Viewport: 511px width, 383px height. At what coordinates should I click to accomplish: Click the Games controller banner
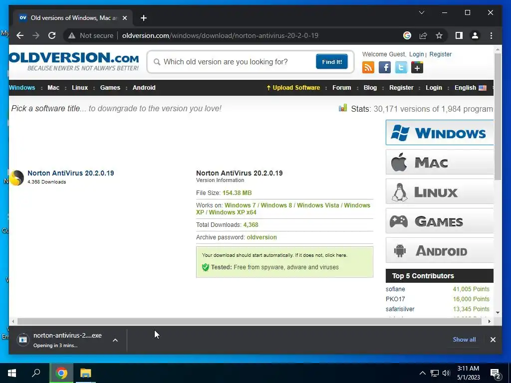[440, 221]
